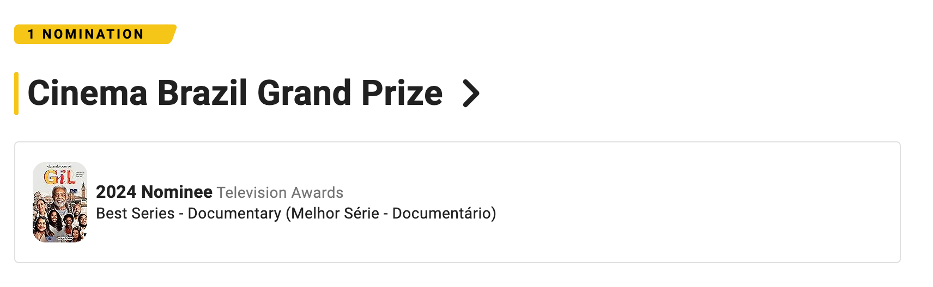Click the word Nominee in bold

(177, 192)
